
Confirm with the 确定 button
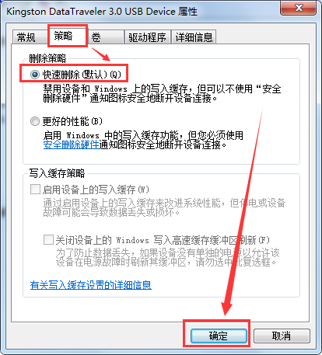click(x=219, y=336)
